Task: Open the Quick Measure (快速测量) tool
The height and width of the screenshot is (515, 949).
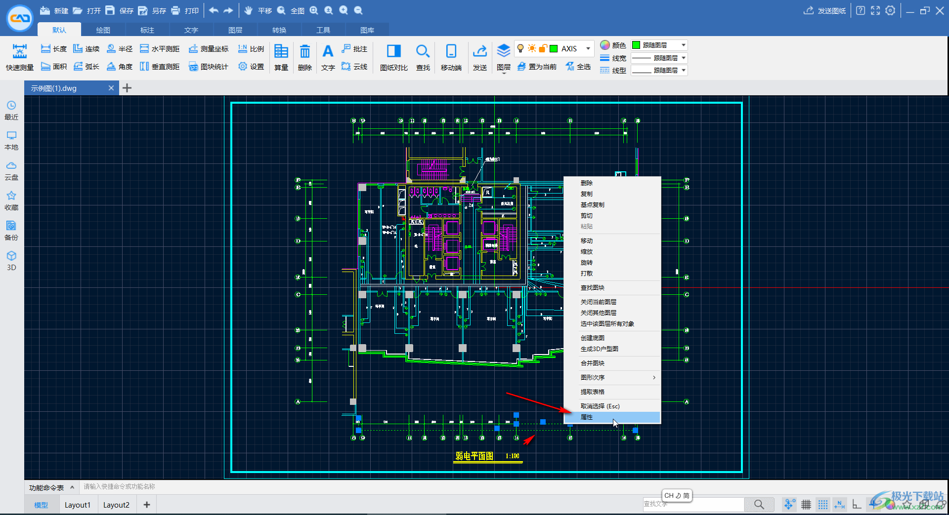Action: (20, 58)
